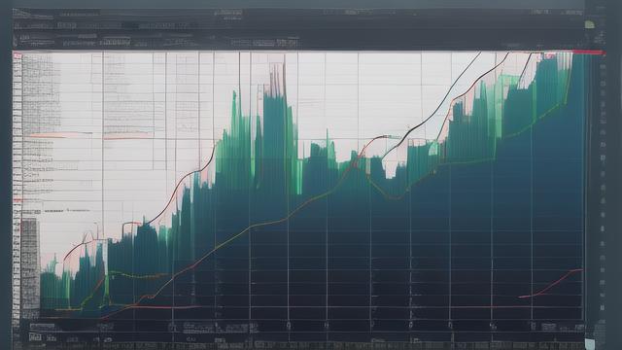Click the green tag icon in the top-right panel
Viewport: 622px width, 350px height.
pyautogui.click(x=590, y=24)
